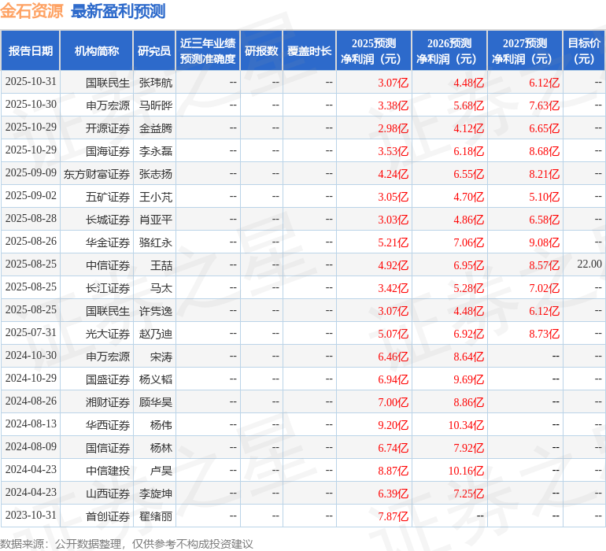This screenshot has width=606, height=551.
Task: Click analyst name 张玮航
Action: coord(156,83)
